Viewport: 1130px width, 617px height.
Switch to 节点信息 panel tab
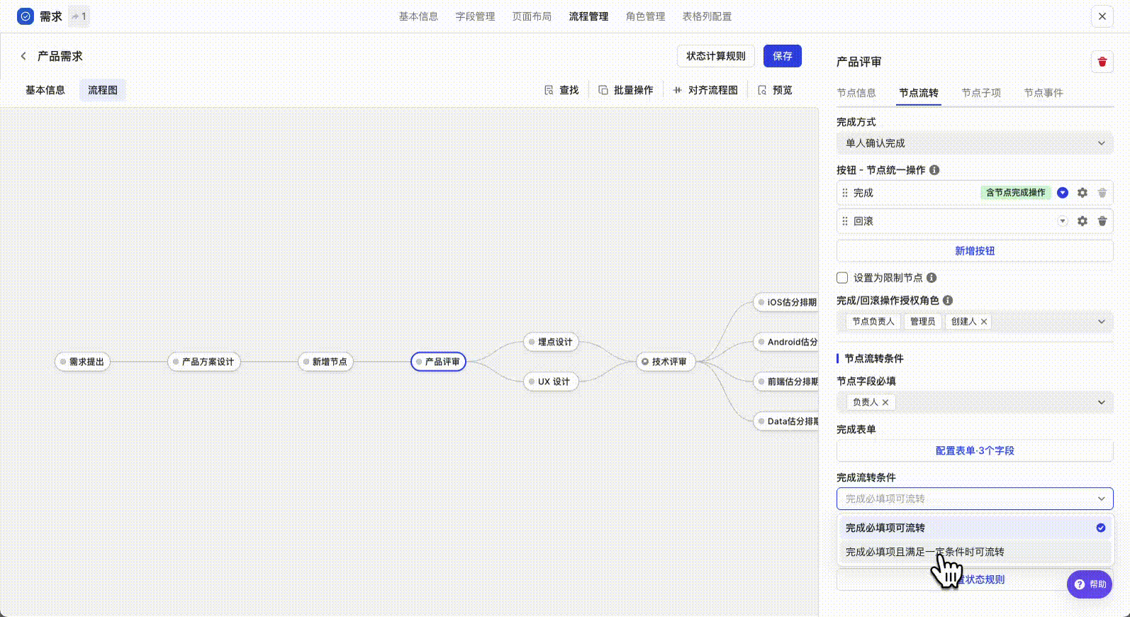pos(856,93)
